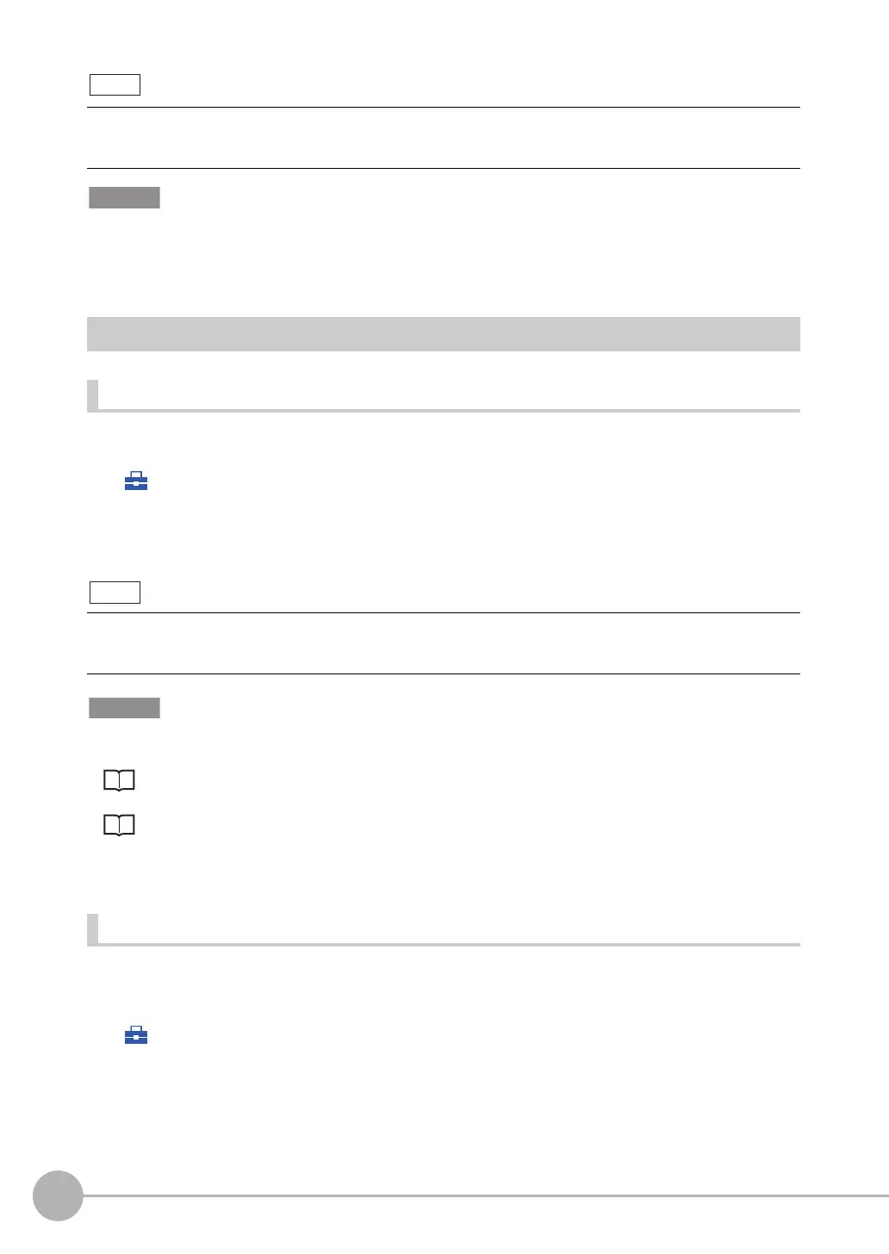Click the gray underline of the first subsection heading
This screenshot has width=889, height=1254.
click(x=444, y=411)
